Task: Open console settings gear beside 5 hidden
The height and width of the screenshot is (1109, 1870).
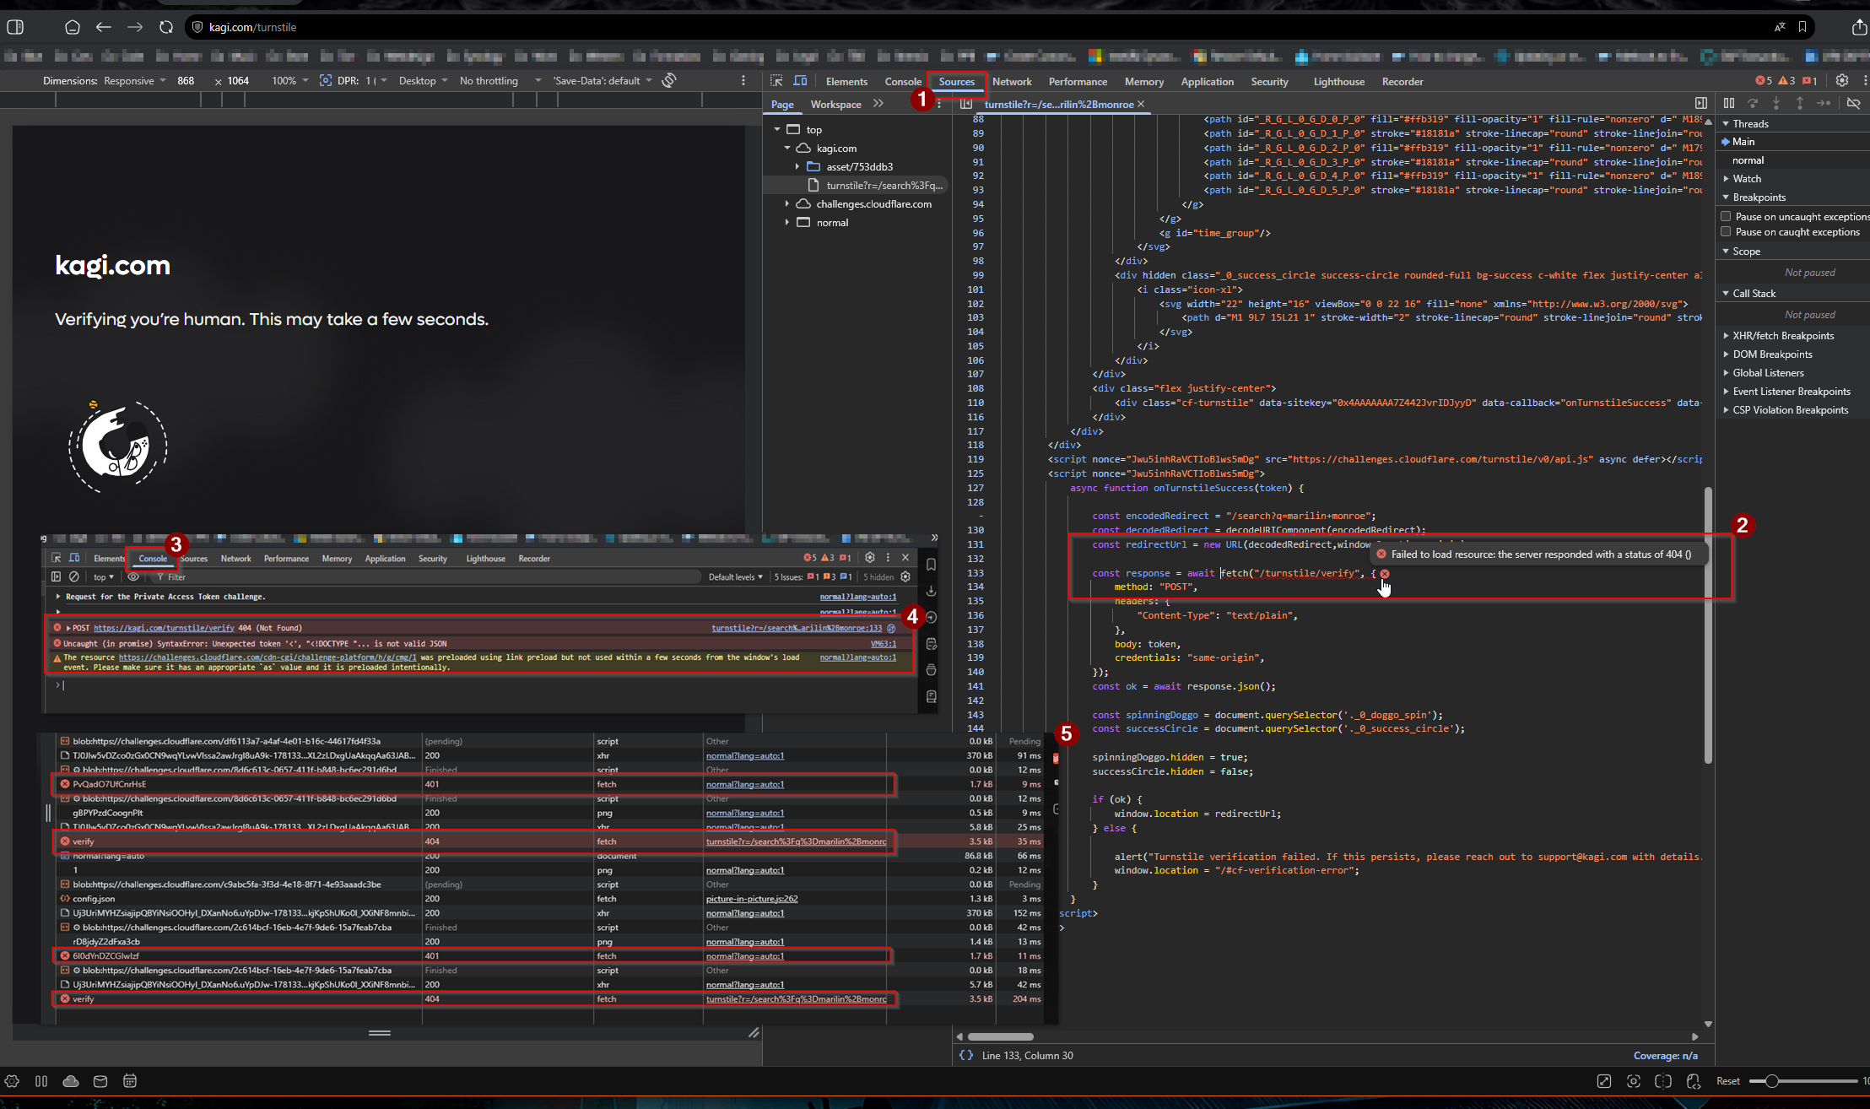Action: click(x=905, y=577)
